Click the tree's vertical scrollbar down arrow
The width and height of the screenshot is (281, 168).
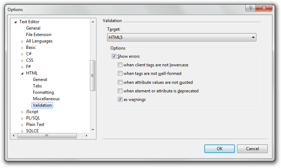tap(92, 130)
